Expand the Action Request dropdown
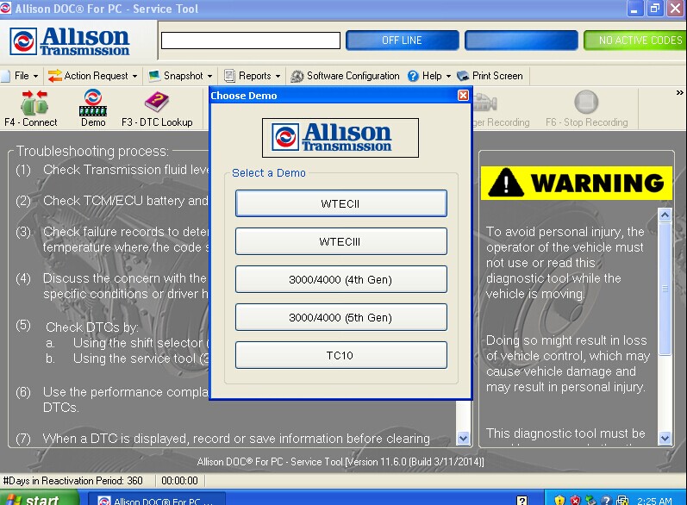Screen dimensions: 687x505 coord(92,76)
